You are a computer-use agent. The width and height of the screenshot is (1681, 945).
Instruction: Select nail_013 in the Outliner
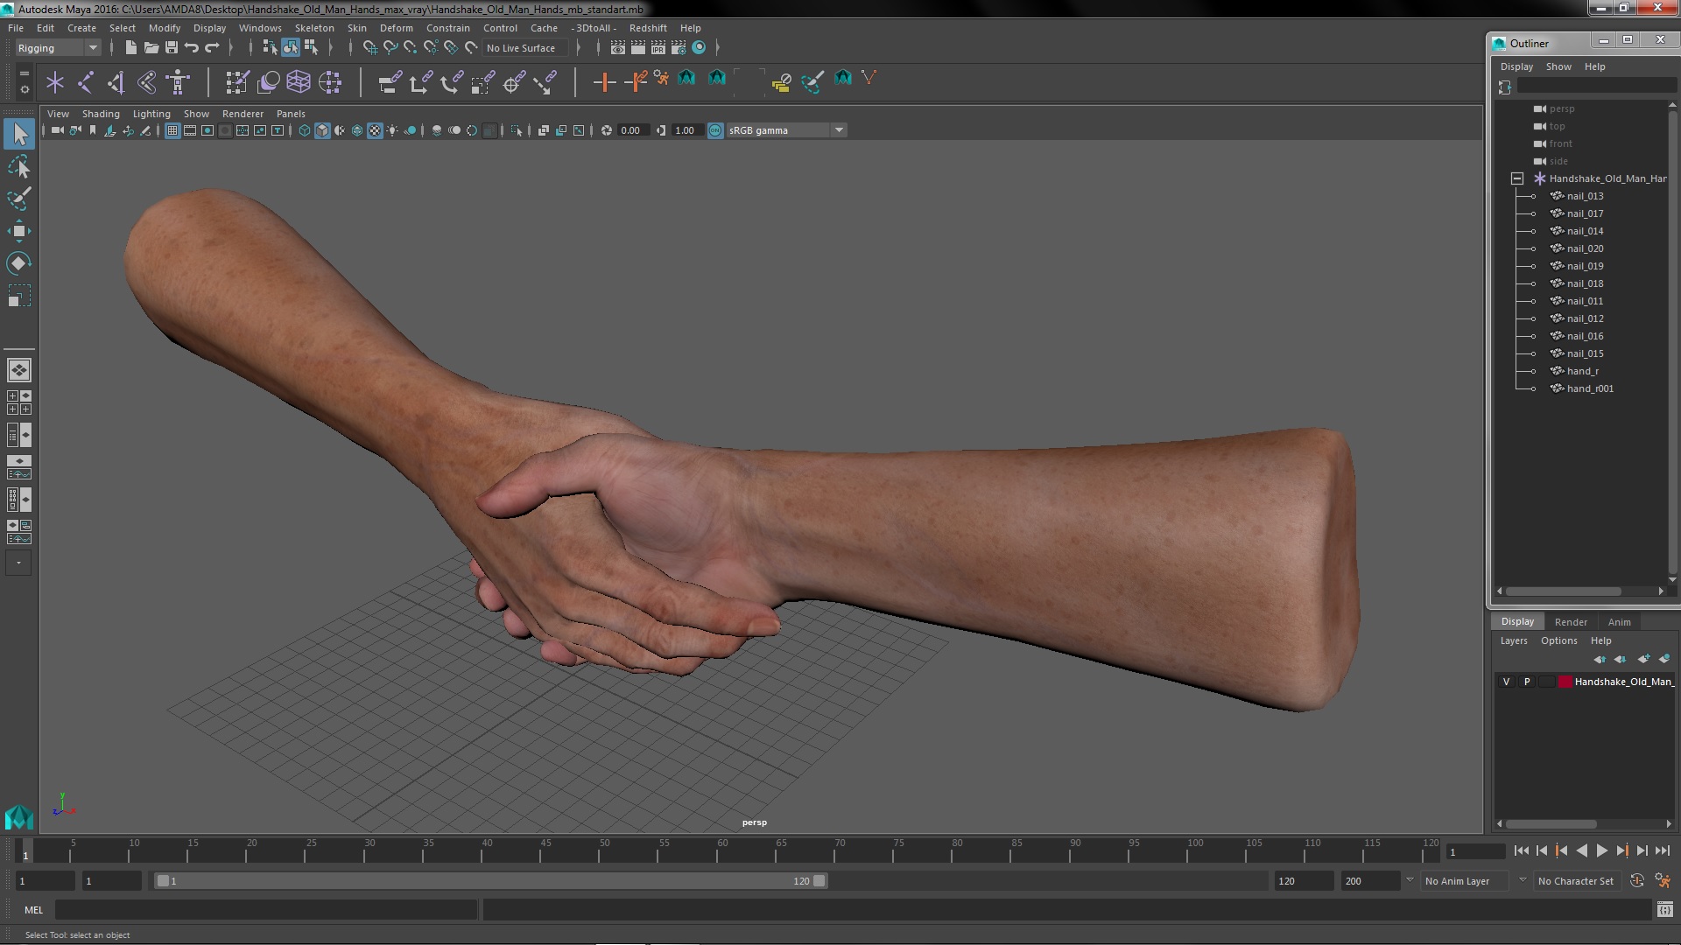click(1585, 196)
